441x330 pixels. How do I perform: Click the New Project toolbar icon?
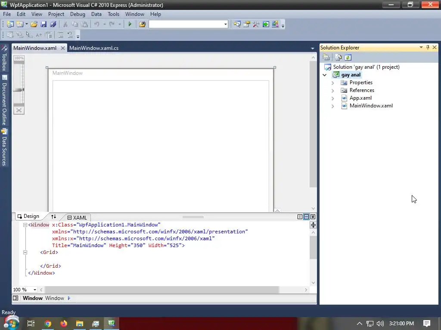pyautogui.click(x=10, y=24)
